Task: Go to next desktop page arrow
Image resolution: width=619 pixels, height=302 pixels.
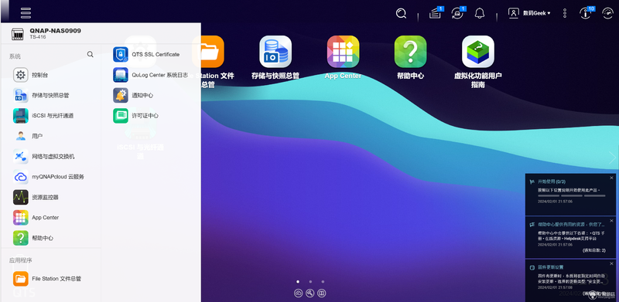Action: 612,158
